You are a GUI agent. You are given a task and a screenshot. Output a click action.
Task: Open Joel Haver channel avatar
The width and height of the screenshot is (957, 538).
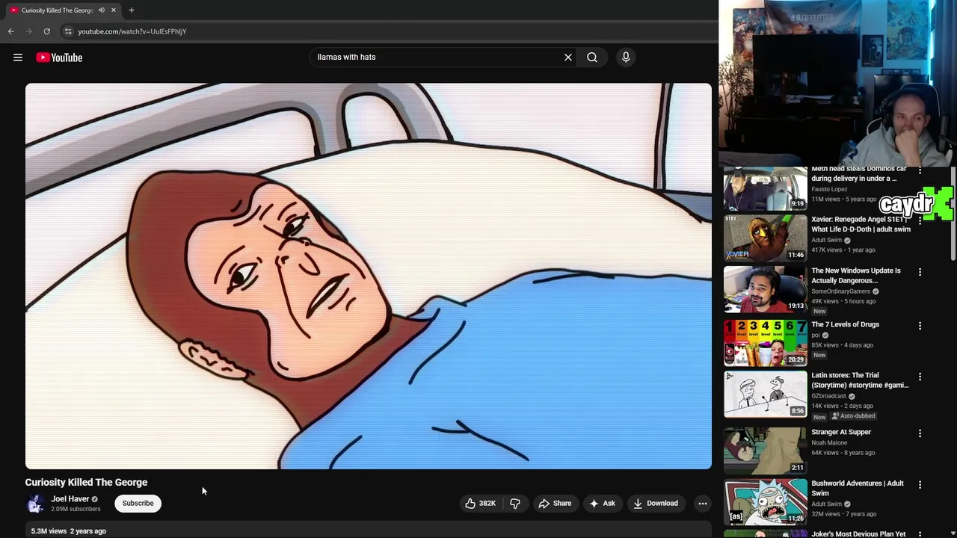tap(35, 504)
